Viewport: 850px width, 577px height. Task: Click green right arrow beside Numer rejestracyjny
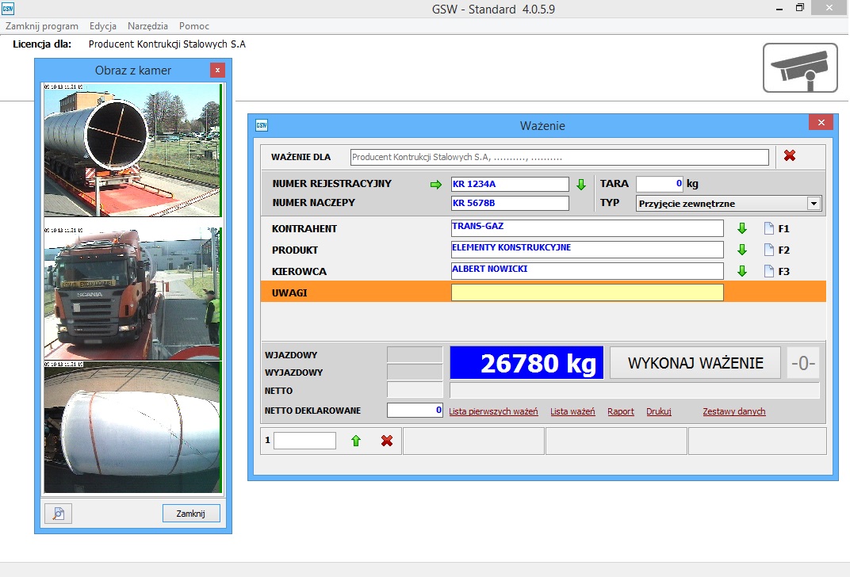435,185
